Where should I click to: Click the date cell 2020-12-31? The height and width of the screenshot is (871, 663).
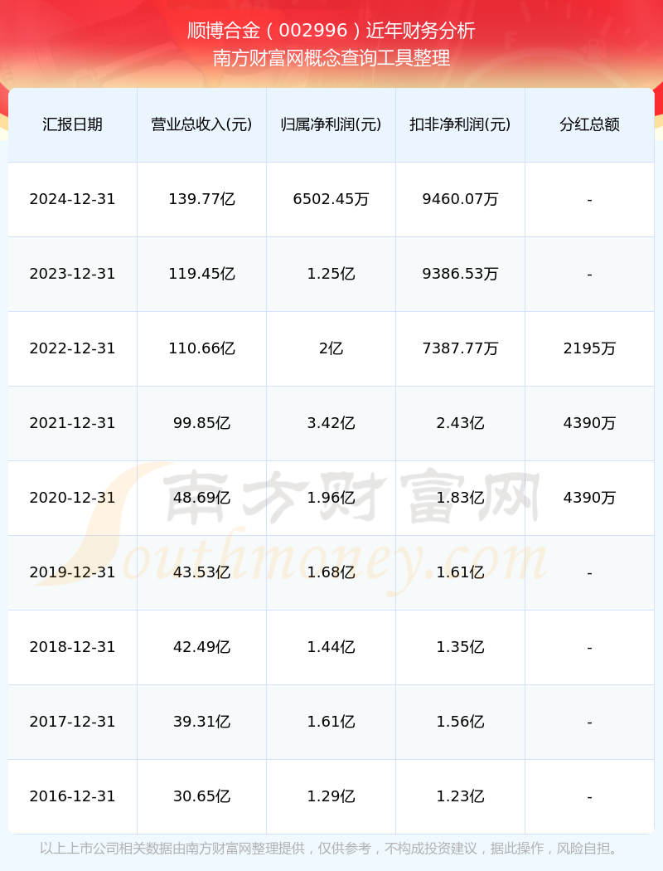tap(73, 498)
